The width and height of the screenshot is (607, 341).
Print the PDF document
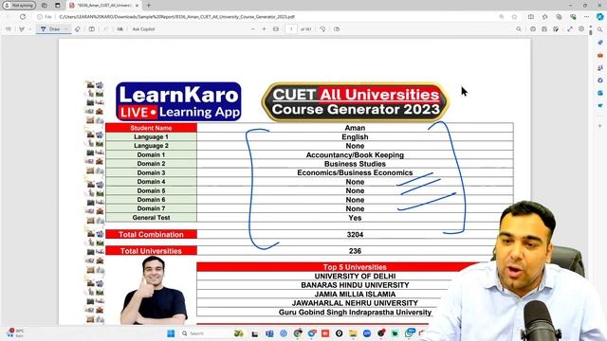coord(533,29)
